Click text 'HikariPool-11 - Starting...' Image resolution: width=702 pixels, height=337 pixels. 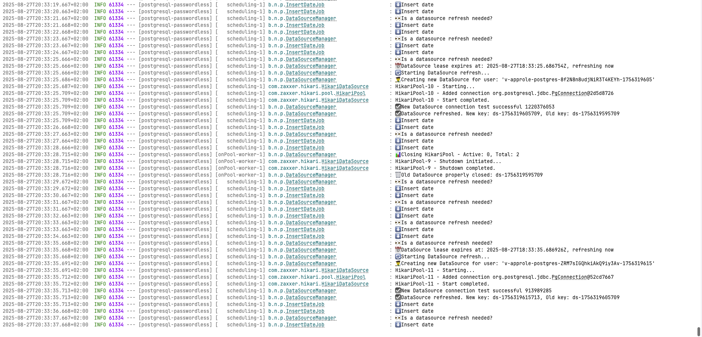(x=435, y=270)
